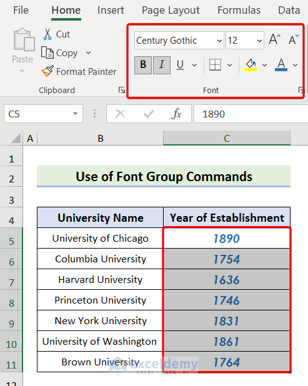Click the formula bar showing 1890
The height and width of the screenshot is (386, 308).
[x=251, y=114]
